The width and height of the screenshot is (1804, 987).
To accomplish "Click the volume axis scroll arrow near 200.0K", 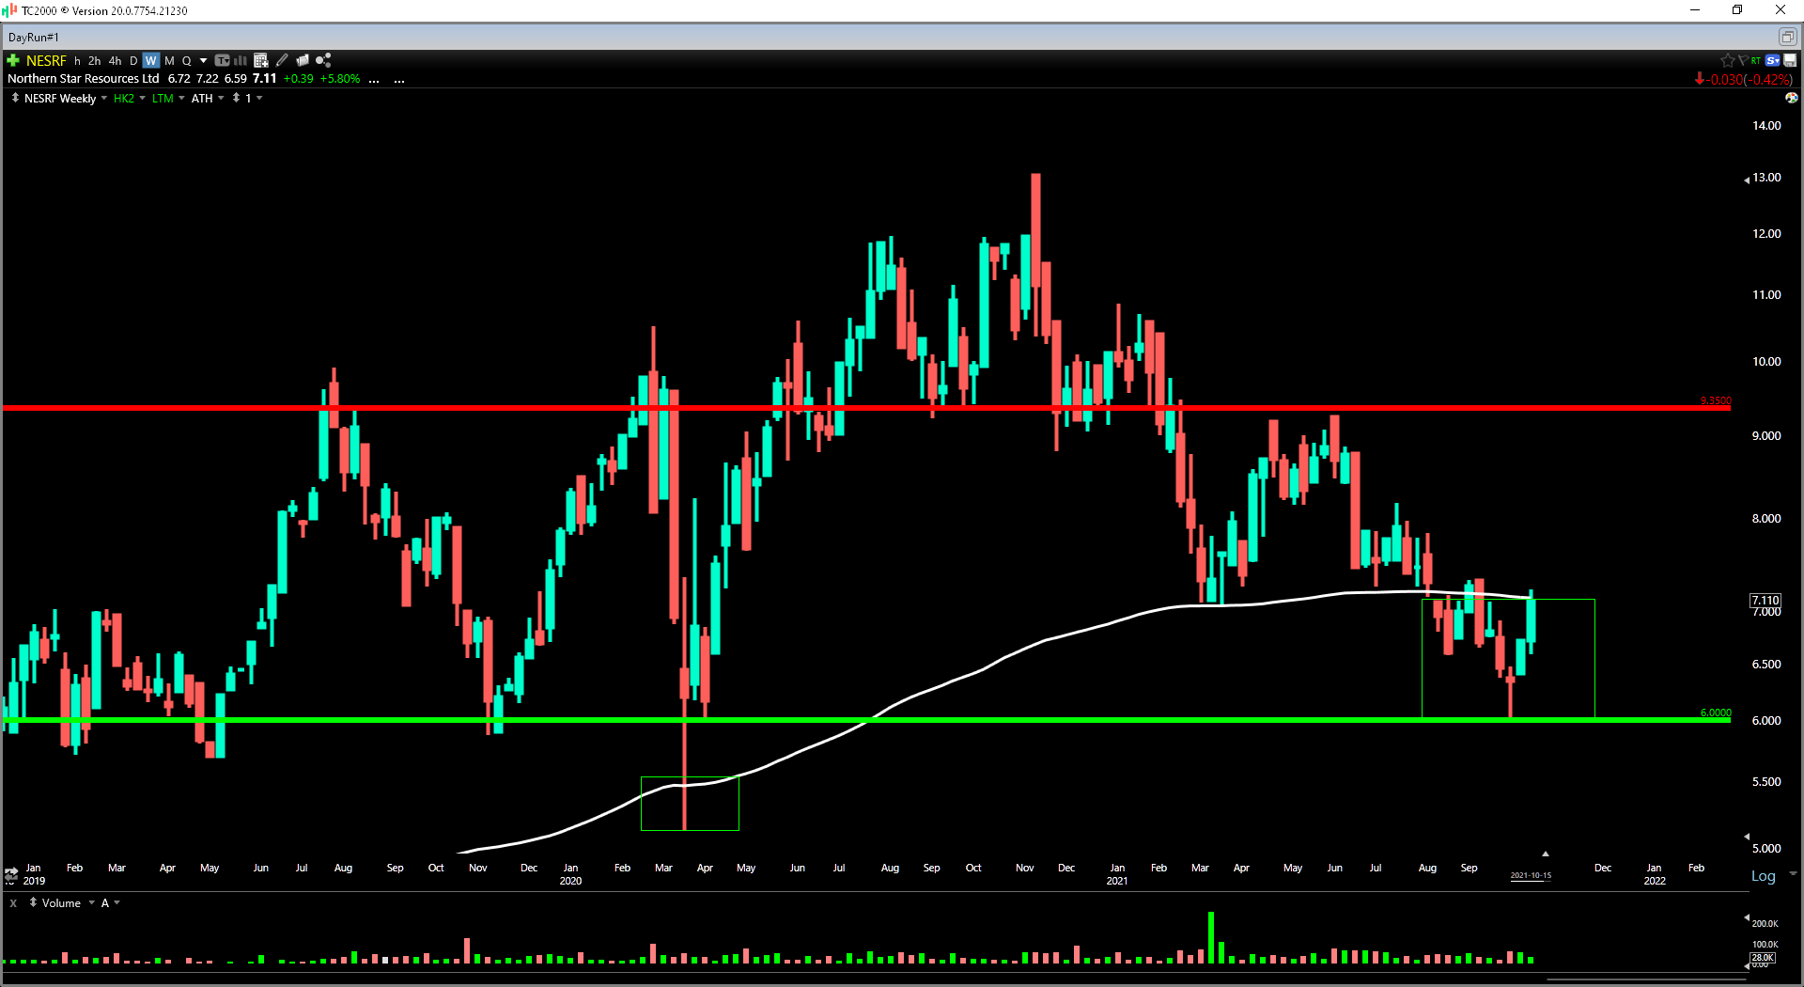I will pyautogui.click(x=1747, y=917).
